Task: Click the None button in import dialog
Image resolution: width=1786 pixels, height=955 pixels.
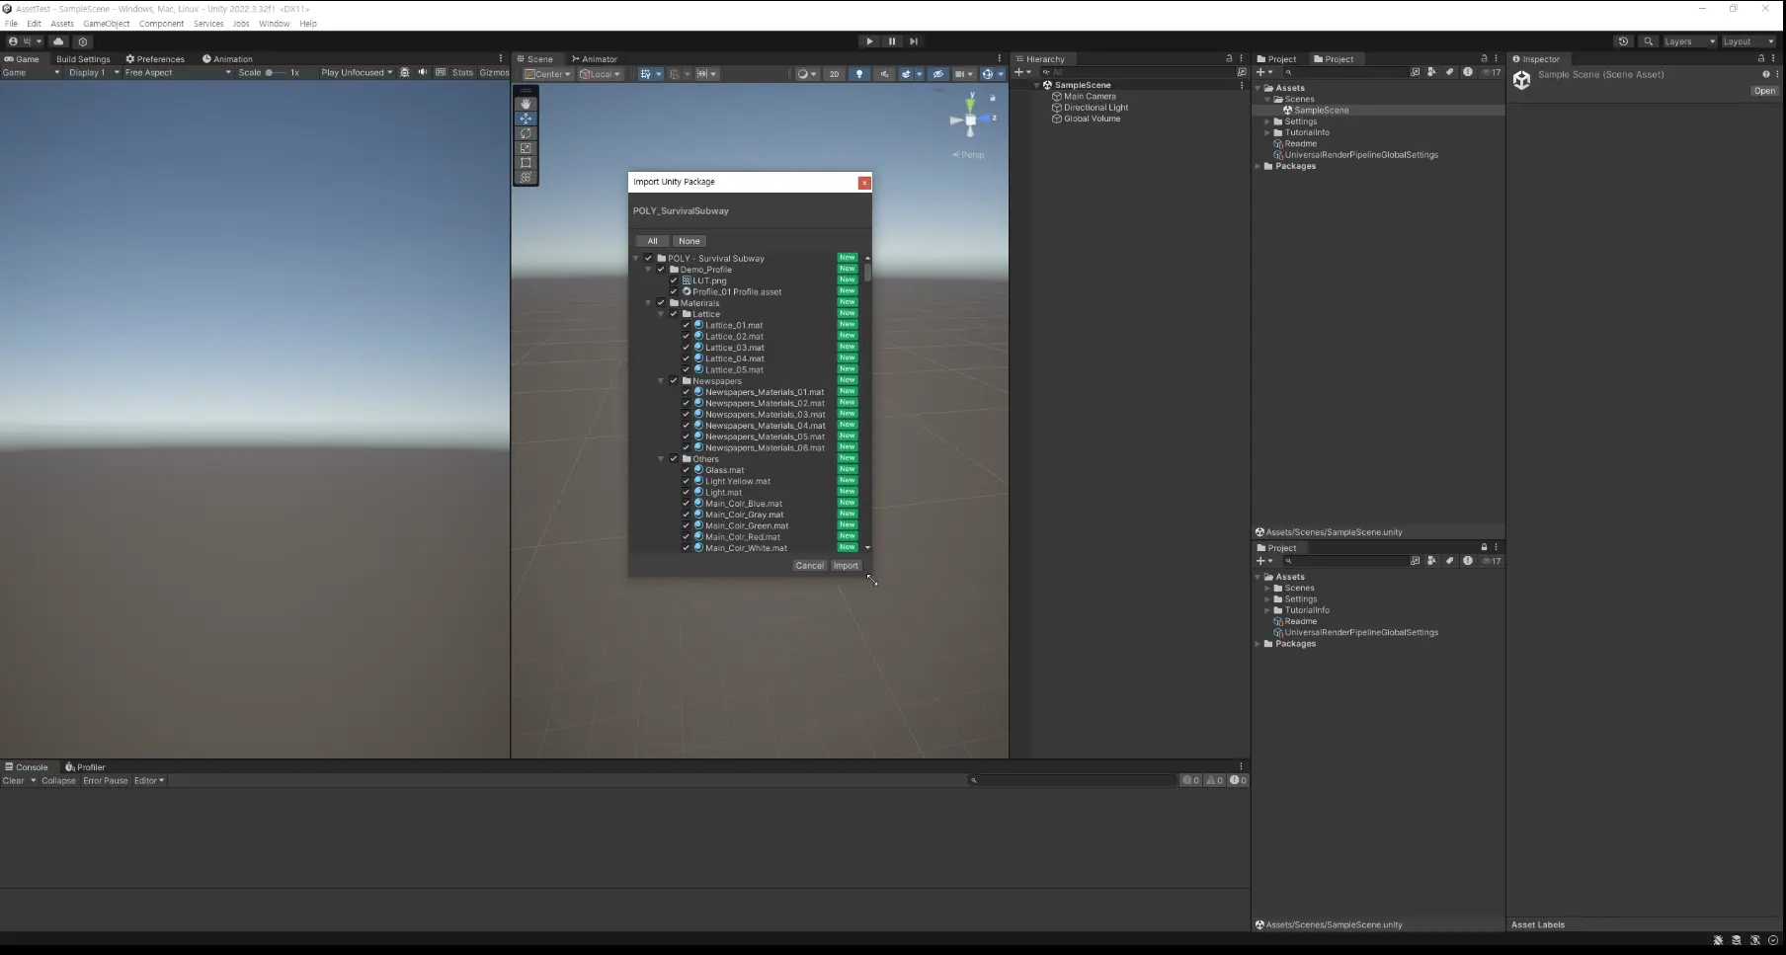Action: click(690, 241)
